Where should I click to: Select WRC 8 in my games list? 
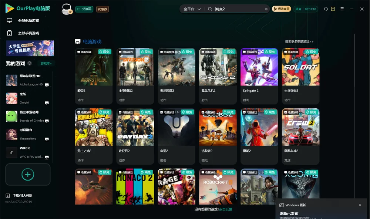28,152
